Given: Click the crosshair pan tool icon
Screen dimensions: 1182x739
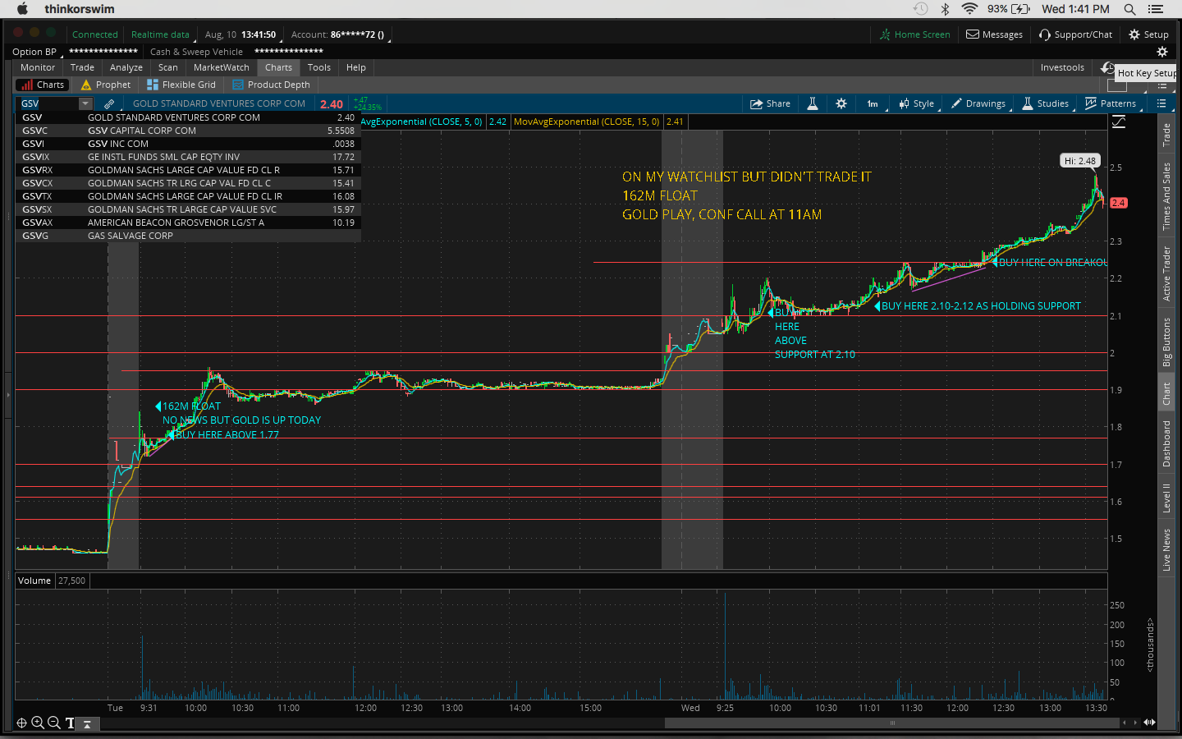Looking at the screenshot, I should coord(21,723).
